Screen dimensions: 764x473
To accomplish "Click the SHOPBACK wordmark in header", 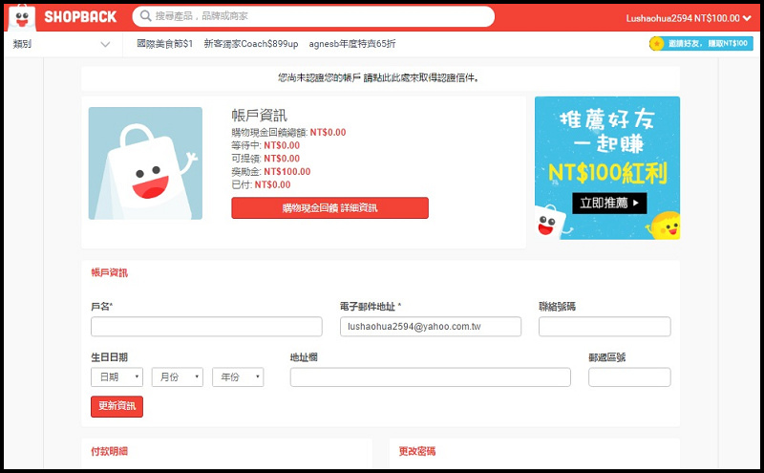I will [80, 17].
